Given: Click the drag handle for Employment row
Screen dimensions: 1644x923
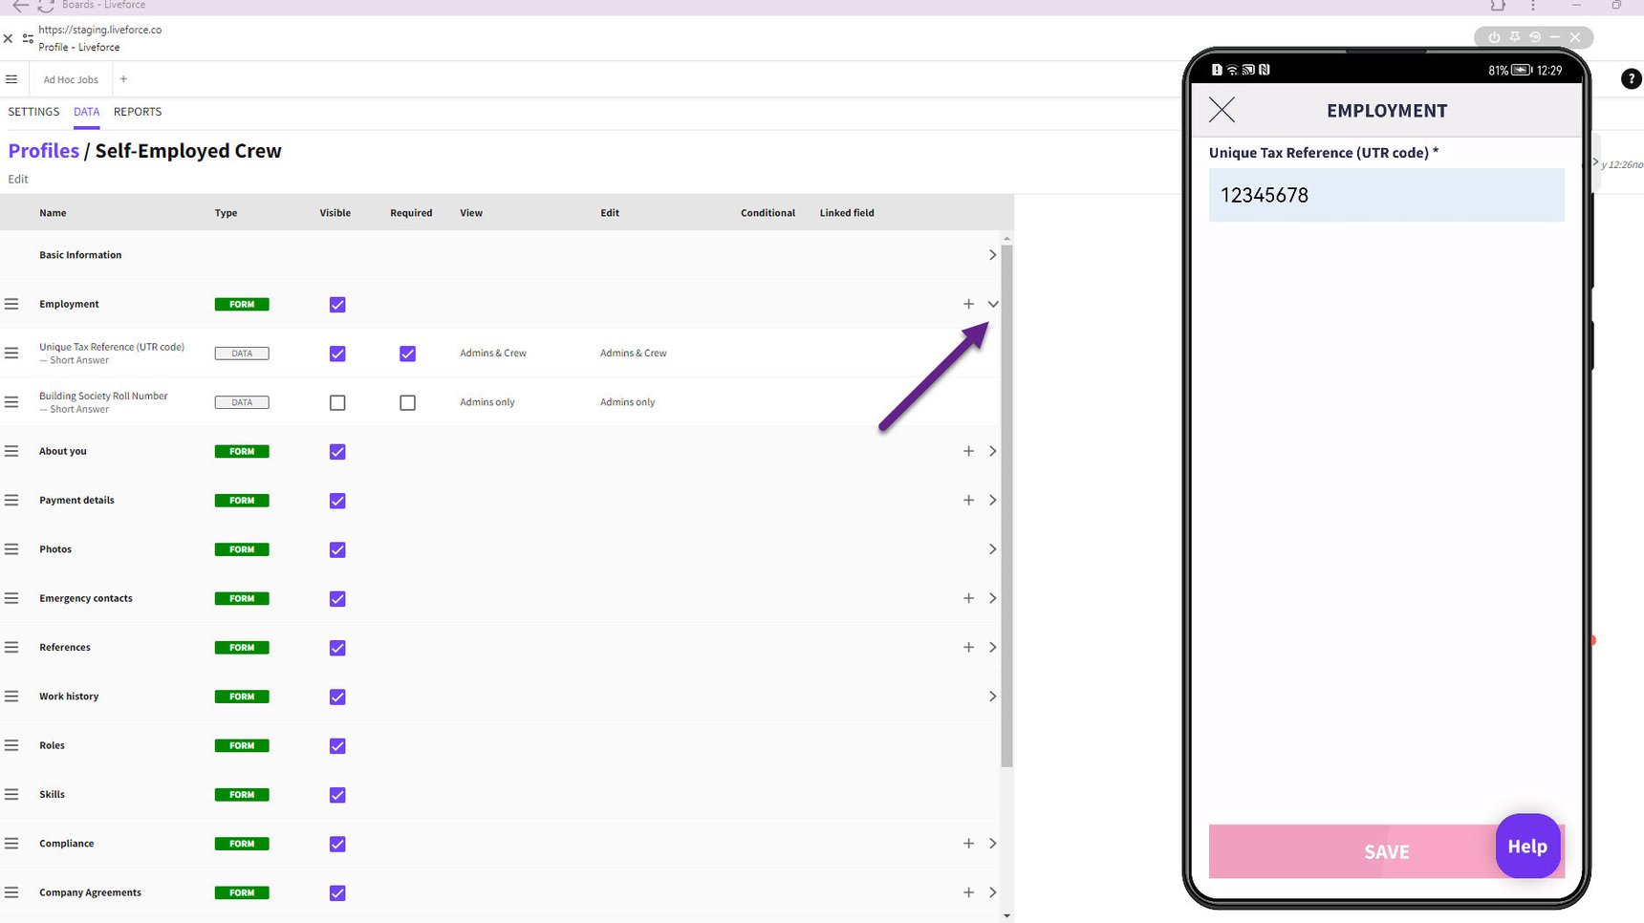Looking at the screenshot, I should (11, 304).
